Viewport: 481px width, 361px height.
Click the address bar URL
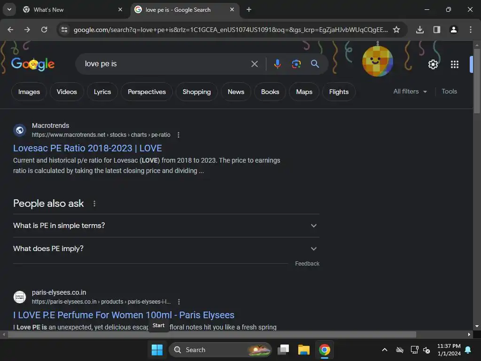231,30
